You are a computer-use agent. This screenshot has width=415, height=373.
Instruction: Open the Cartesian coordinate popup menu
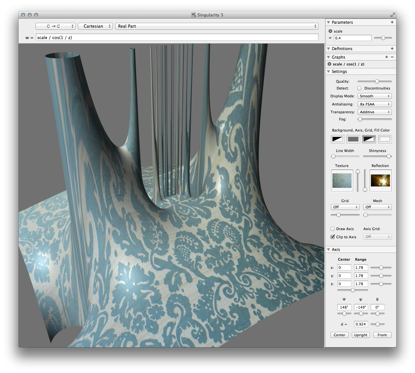pyautogui.click(x=95, y=26)
